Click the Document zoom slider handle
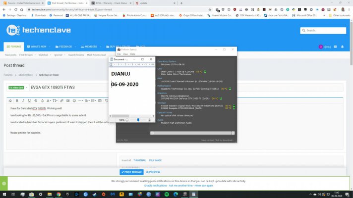Image resolution: width=353 pixels, height=198 pixels. pos(138,120)
